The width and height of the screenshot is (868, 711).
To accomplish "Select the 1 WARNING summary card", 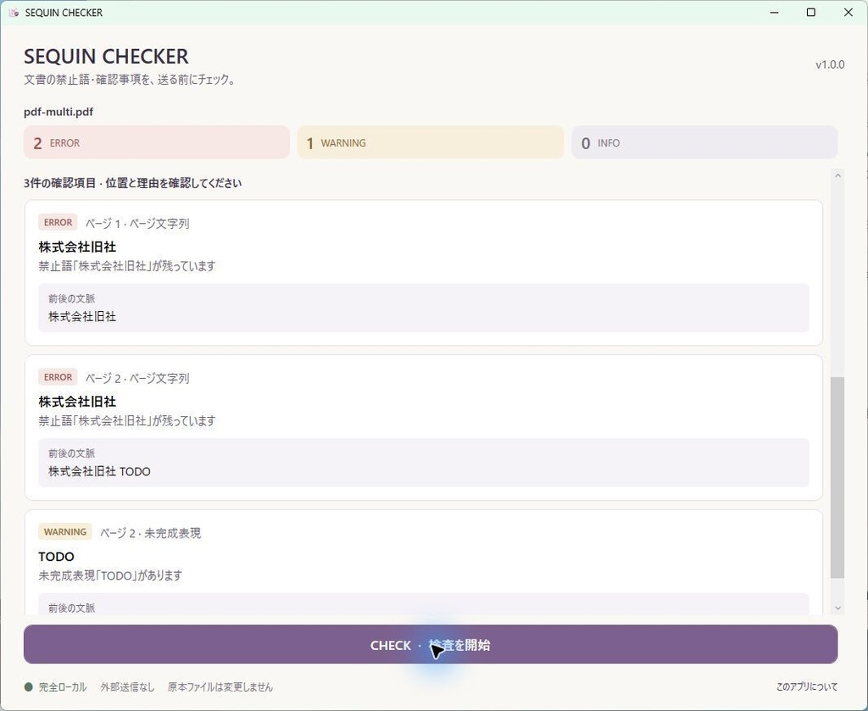I will click(x=430, y=142).
